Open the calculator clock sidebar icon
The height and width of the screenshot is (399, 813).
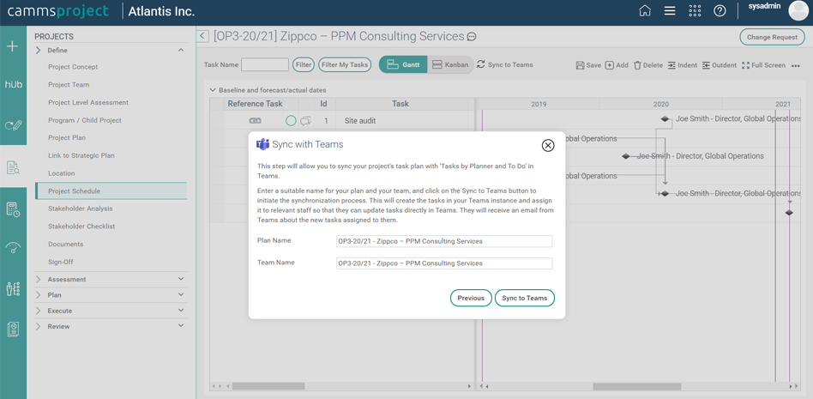click(x=13, y=209)
